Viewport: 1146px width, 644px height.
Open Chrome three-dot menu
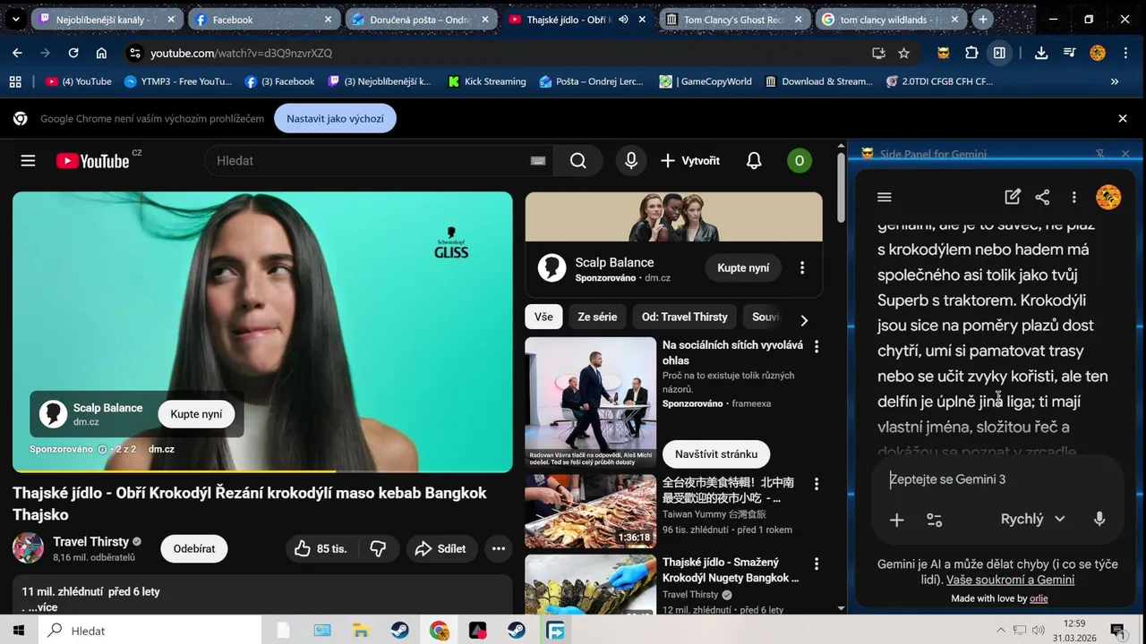(x=1125, y=53)
